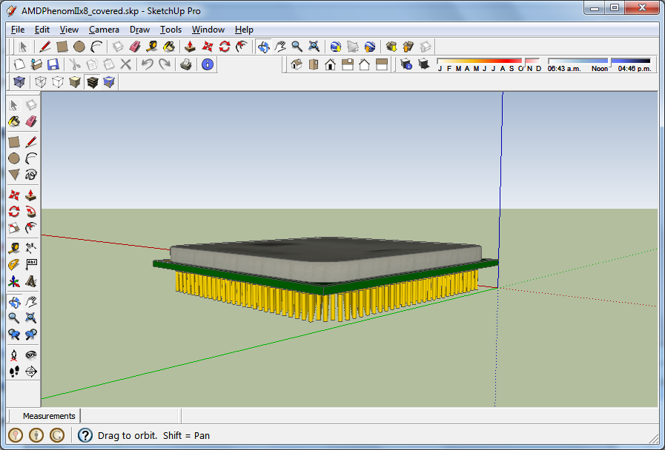The height and width of the screenshot is (450, 665).
Task: Open the File menu
Action: 17,30
